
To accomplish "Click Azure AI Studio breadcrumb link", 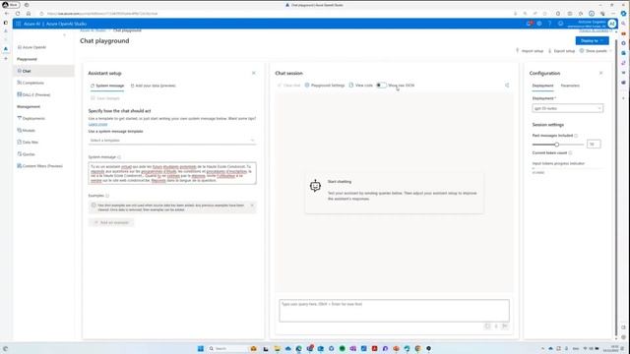I will click(x=93, y=30).
